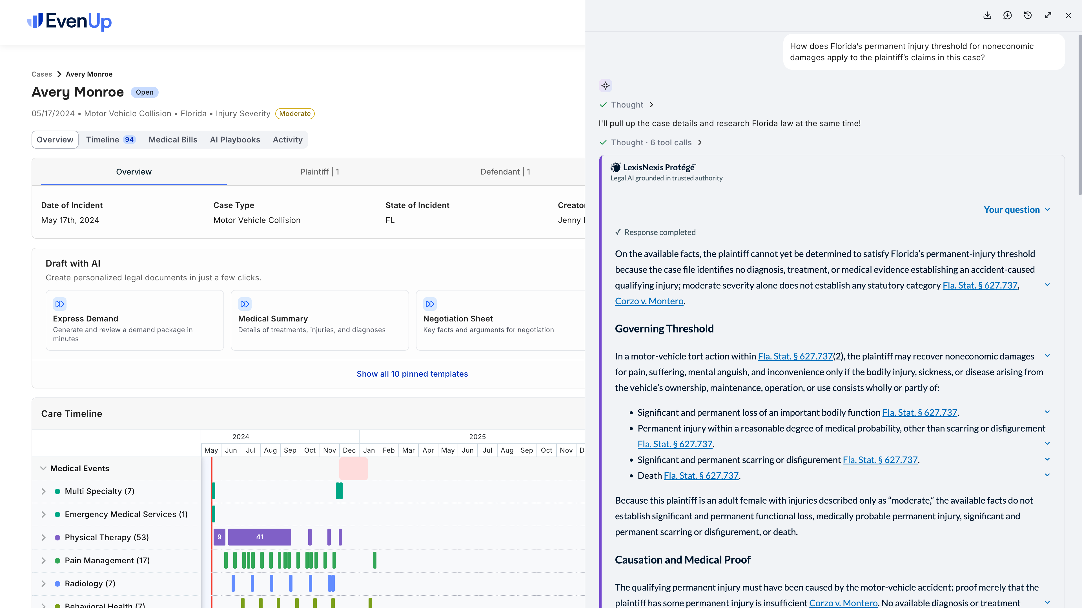Image resolution: width=1082 pixels, height=608 pixels.
Task: Click the Response completed status text
Action: coord(659,233)
